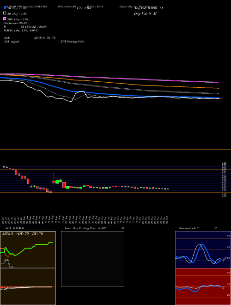Click the 'Day Vol: 0 M' label
231x305 pixels.
pyautogui.click(x=145, y=14)
